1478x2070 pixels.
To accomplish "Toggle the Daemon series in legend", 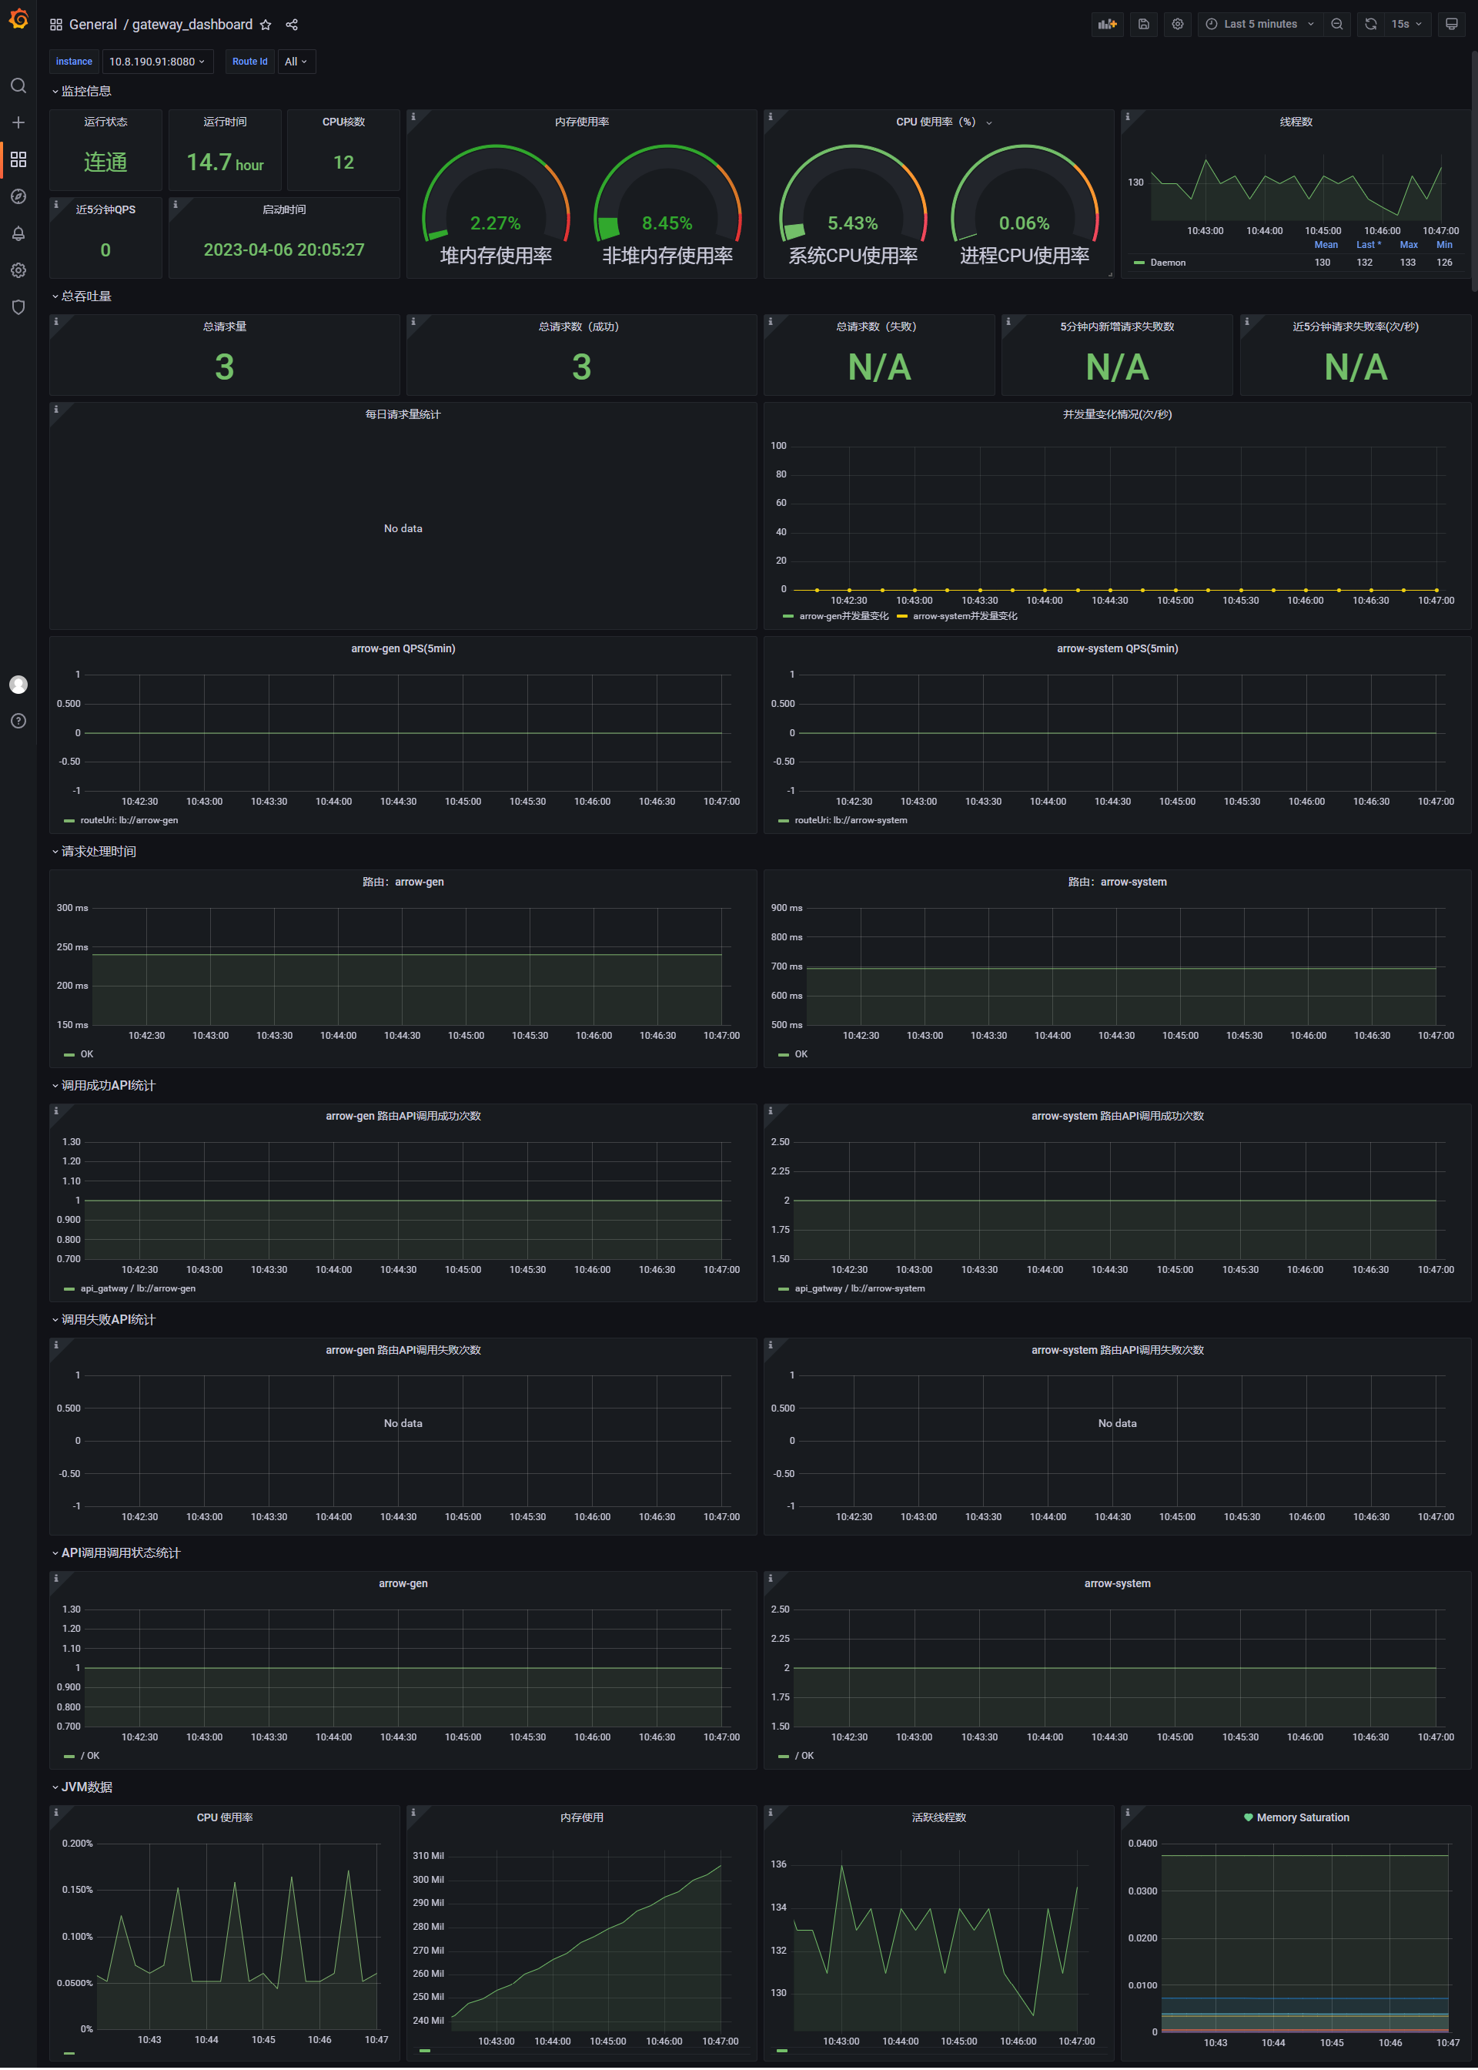I will (1168, 263).
